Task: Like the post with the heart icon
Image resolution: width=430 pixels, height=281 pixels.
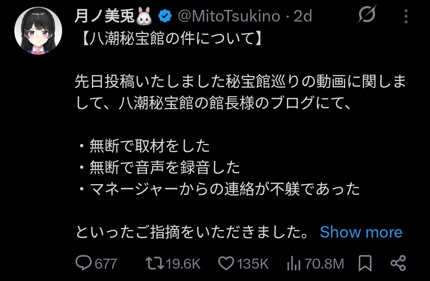Action: pyautogui.click(x=227, y=263)
